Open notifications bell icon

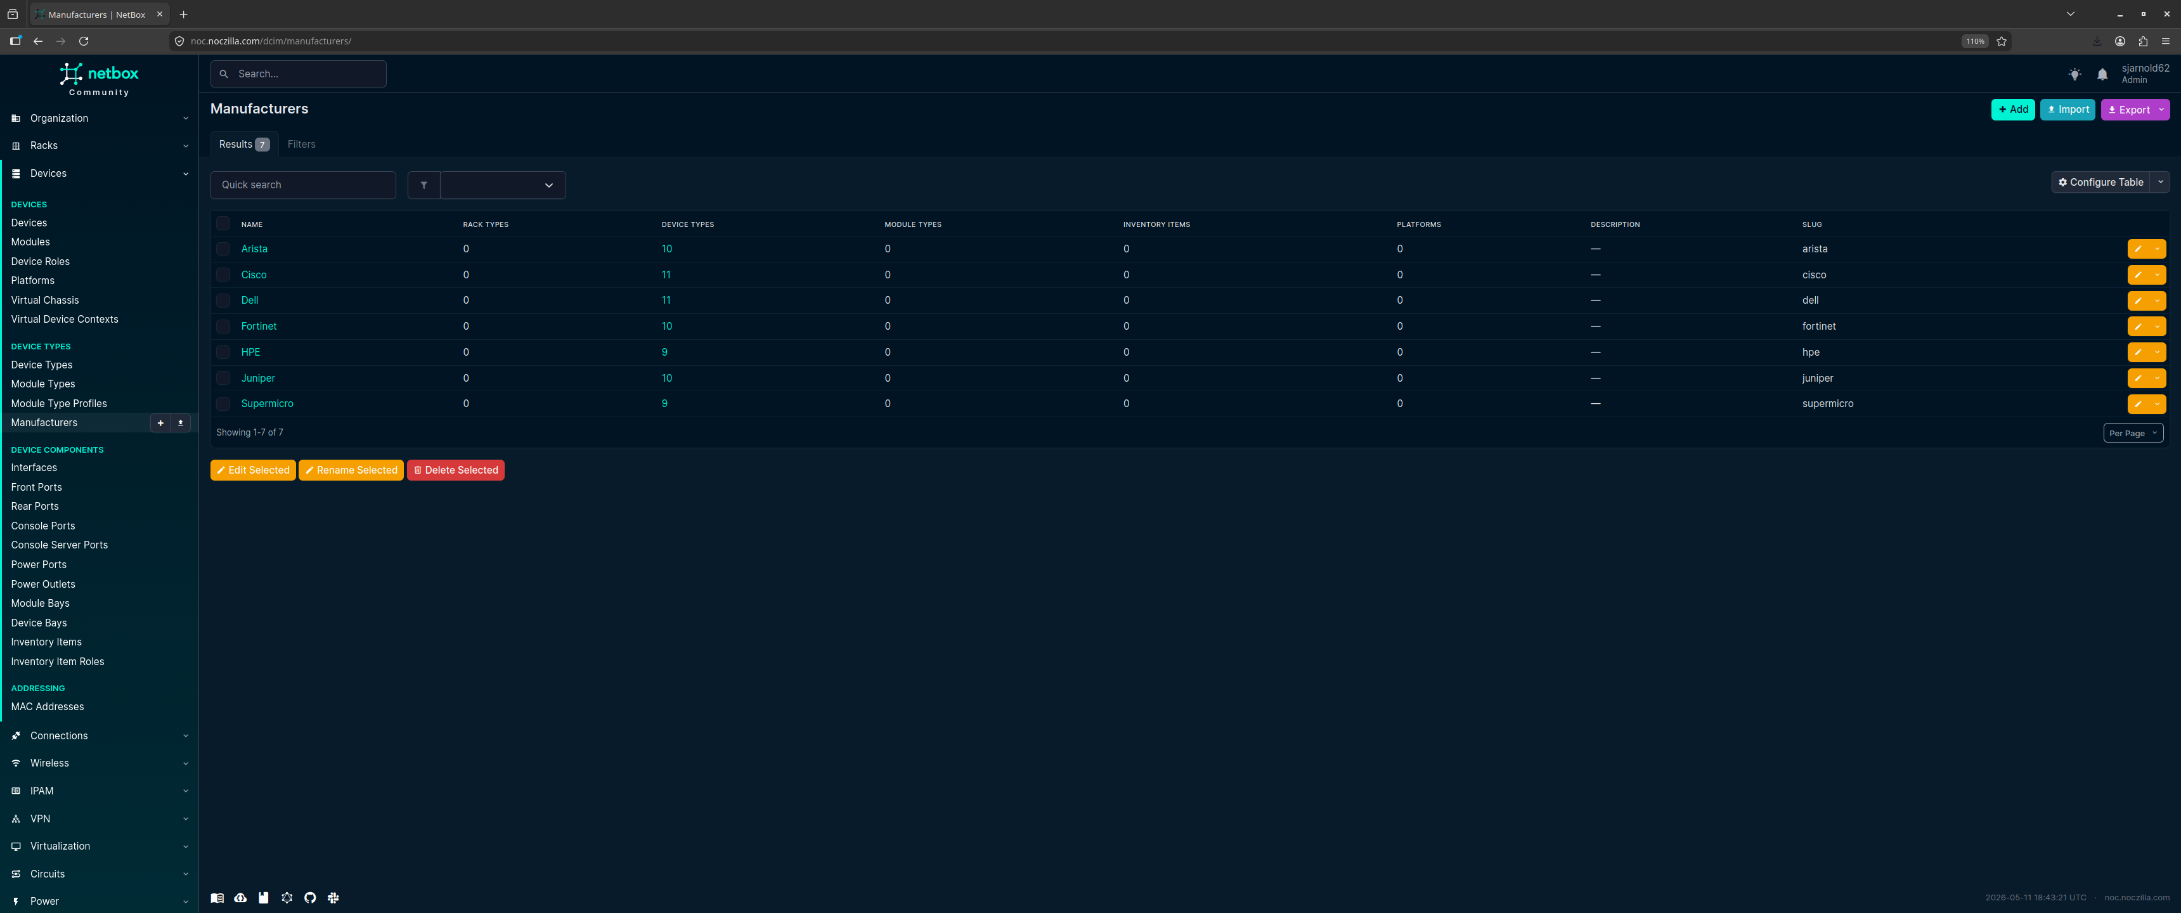(x=2102, y=75)
